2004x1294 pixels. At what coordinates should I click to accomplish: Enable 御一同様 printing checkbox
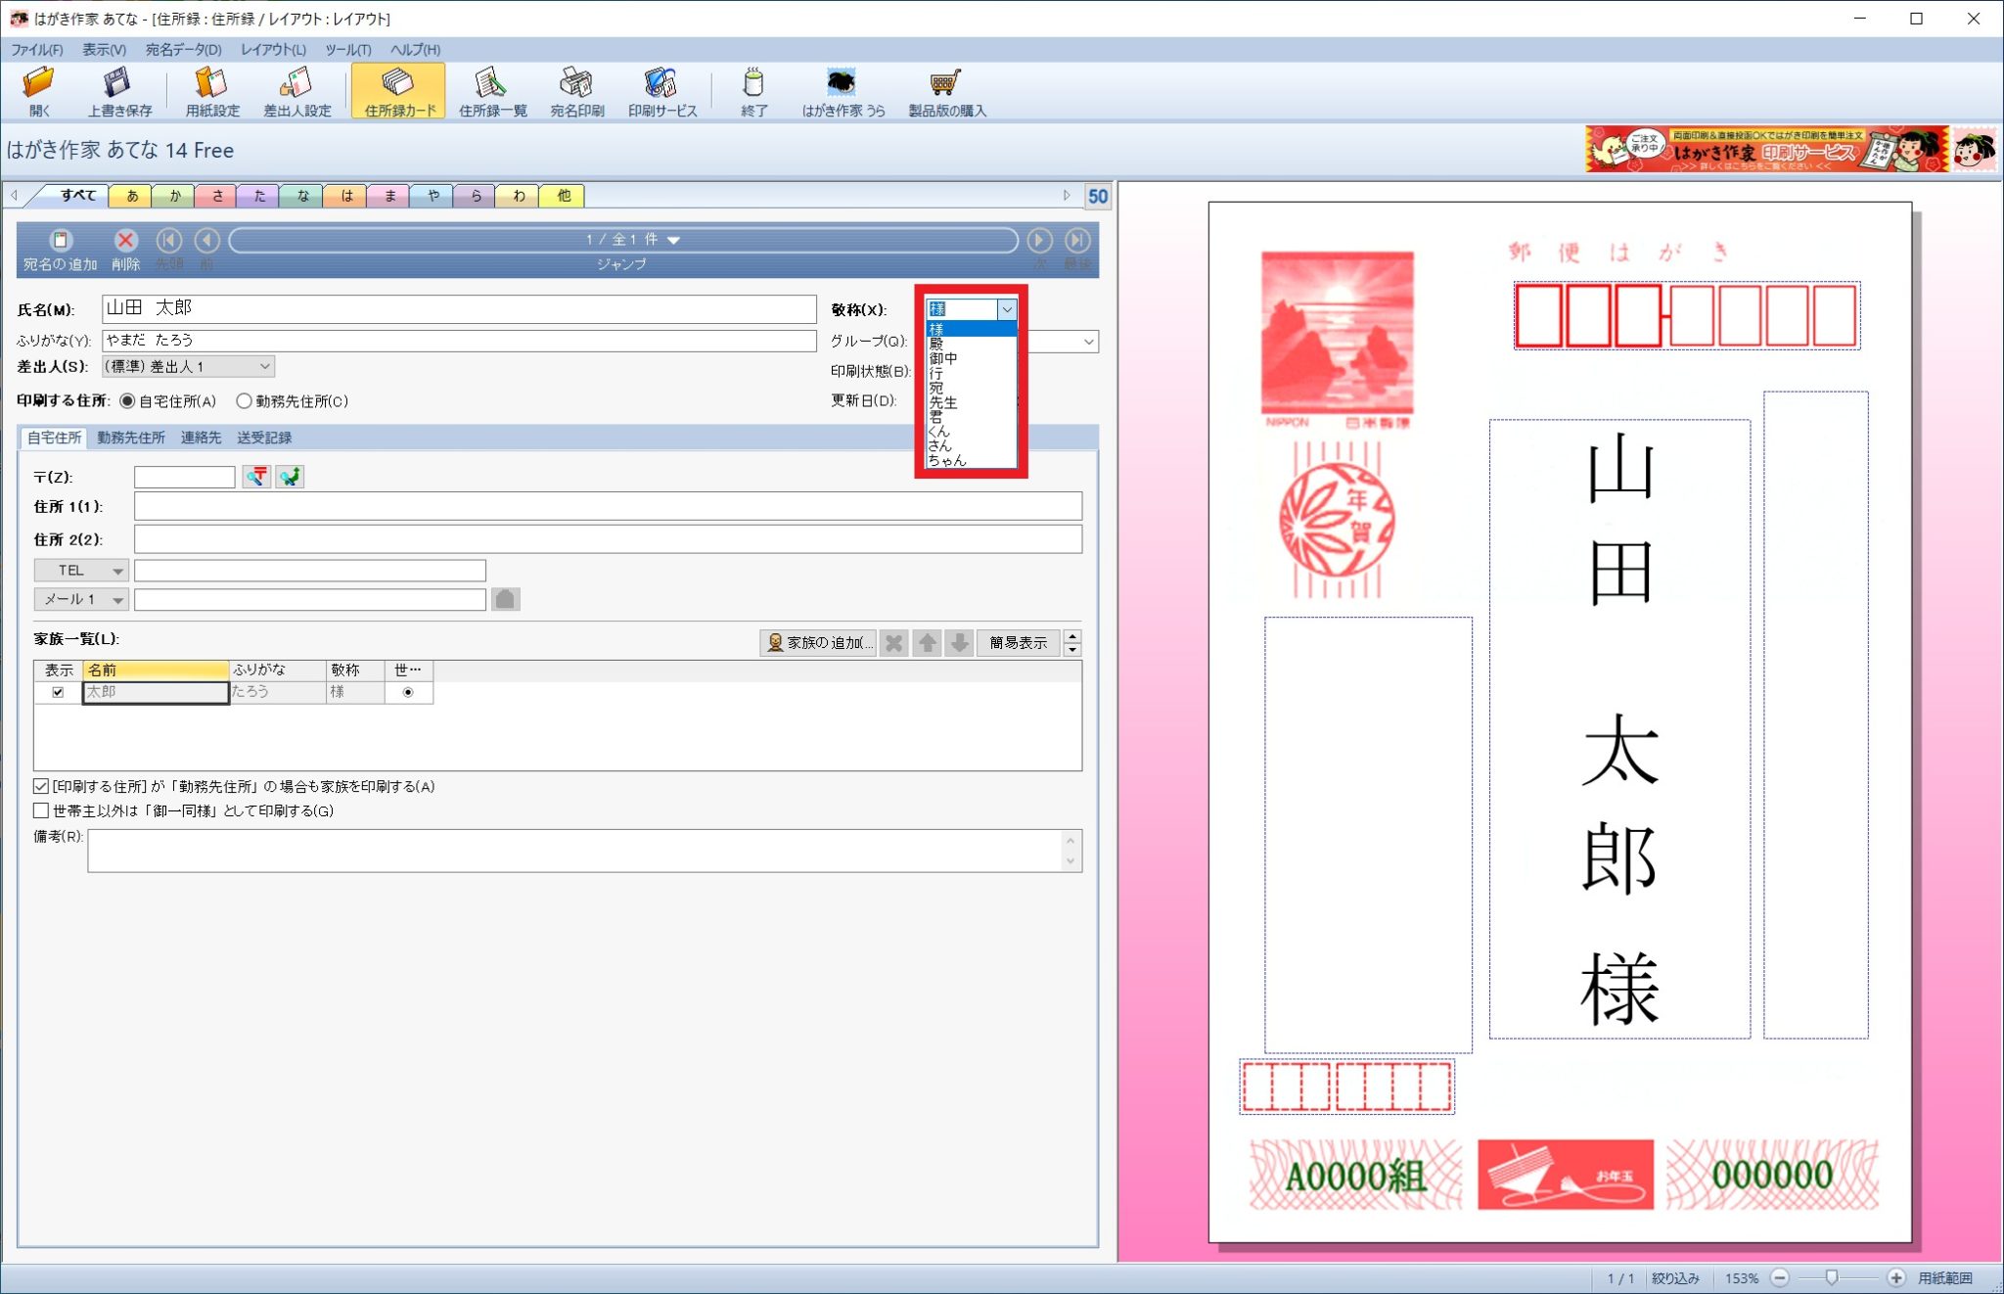click(41, 810)
